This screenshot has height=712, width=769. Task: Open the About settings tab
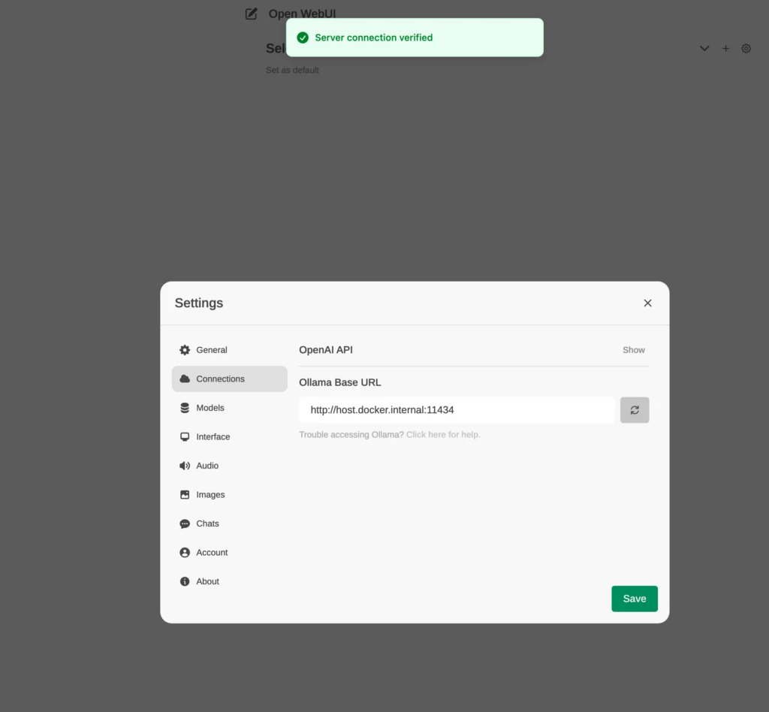tap(229, 581)
